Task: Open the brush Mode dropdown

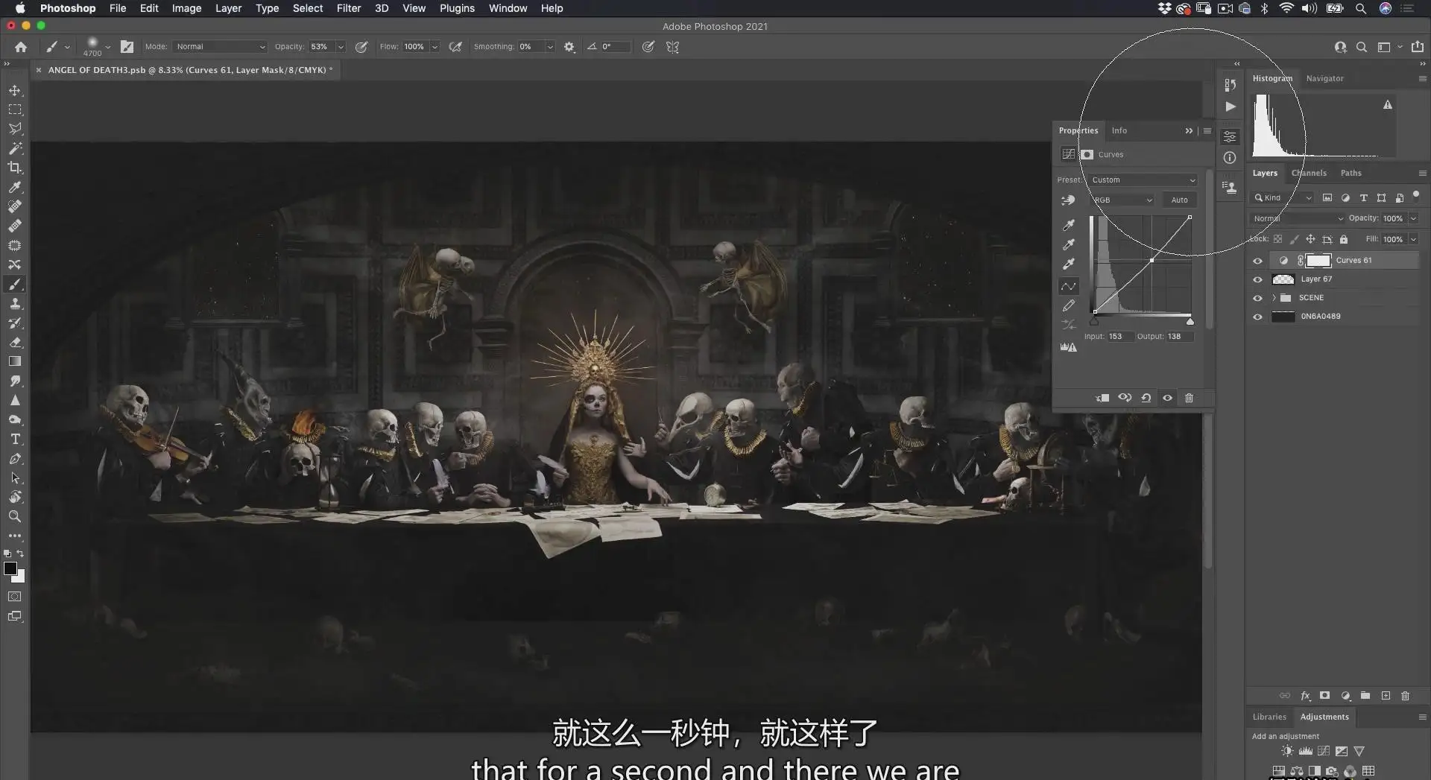Action: [220, 46]
